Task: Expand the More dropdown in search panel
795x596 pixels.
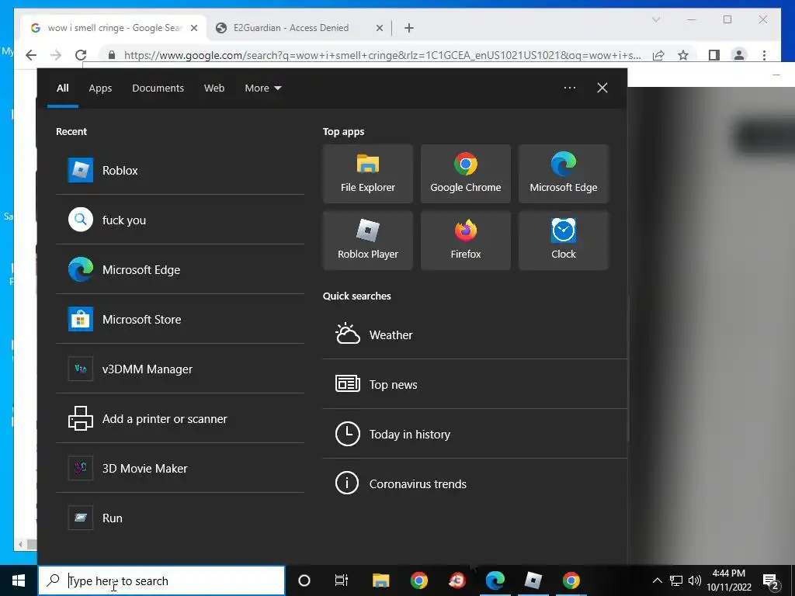Action: [262, 88]
